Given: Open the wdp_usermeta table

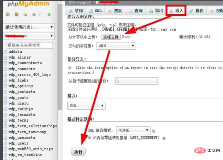Looking at the screenshot, I should [x=22, y=137].
